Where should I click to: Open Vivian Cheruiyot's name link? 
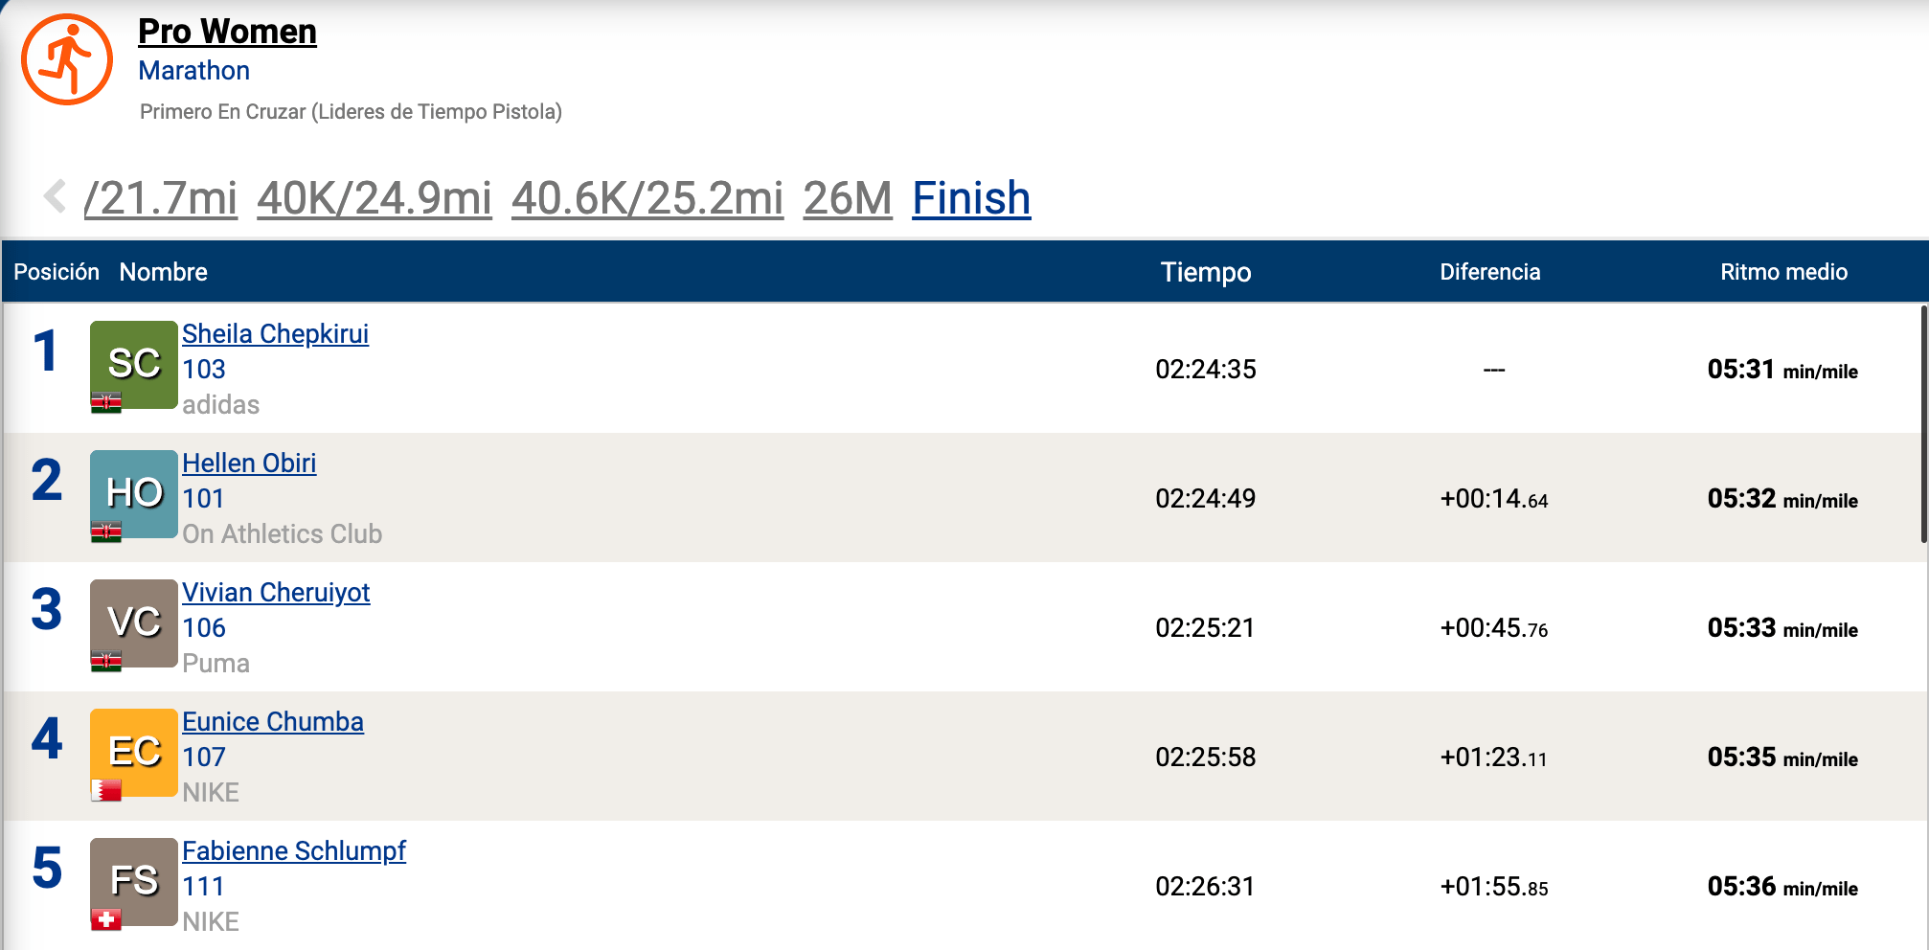click(x=276, y=593)
